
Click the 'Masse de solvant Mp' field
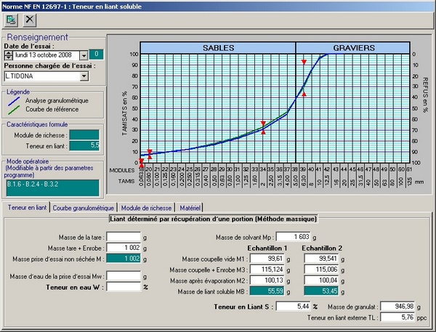[x=296, y=238]
